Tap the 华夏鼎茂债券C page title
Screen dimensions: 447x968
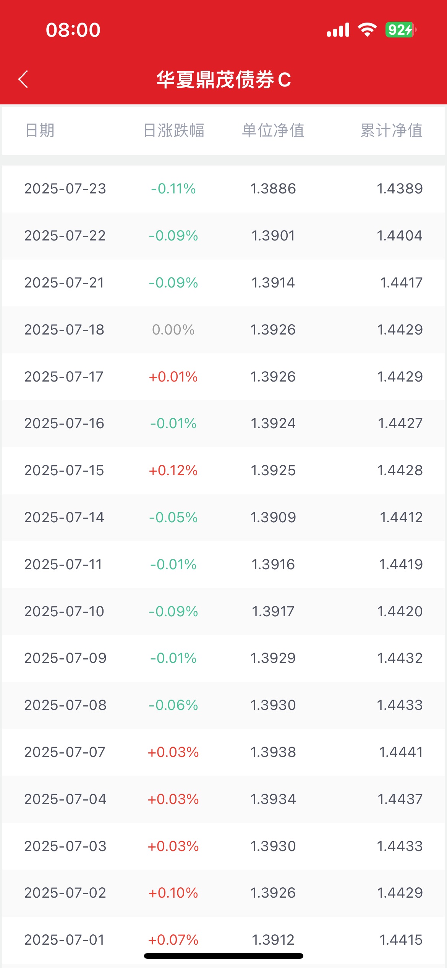pyautogui.click(x=223, y=80)
